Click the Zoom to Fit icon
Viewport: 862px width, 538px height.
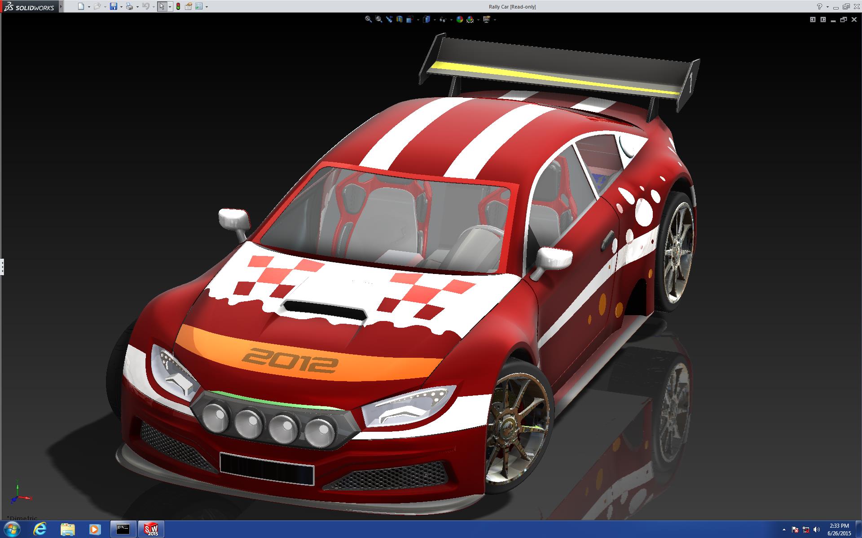pos(368,19)
